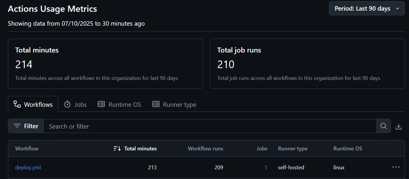The width and height of the screenshot is (409, 179).
Task: Click the magnifying glass search icon
Action: tap(384, 126)
